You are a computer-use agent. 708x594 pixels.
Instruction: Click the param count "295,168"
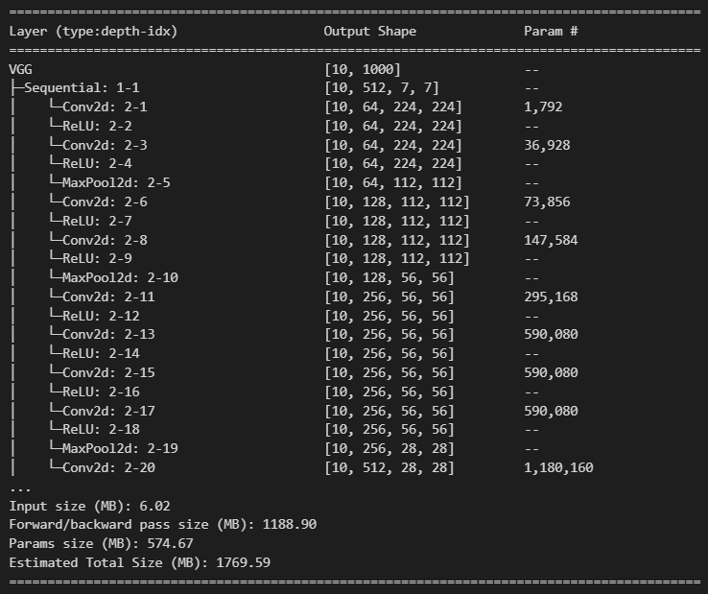pos(551,297)
